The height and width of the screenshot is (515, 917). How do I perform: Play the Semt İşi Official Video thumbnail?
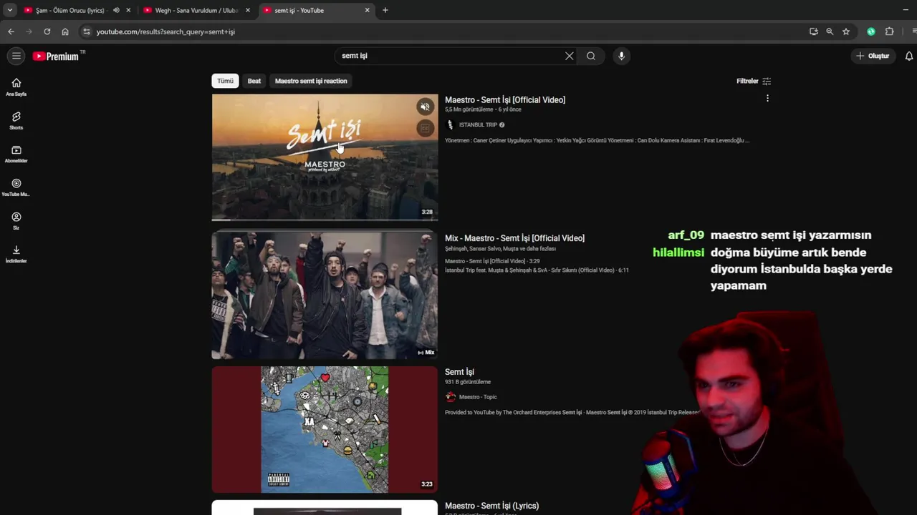325,157
